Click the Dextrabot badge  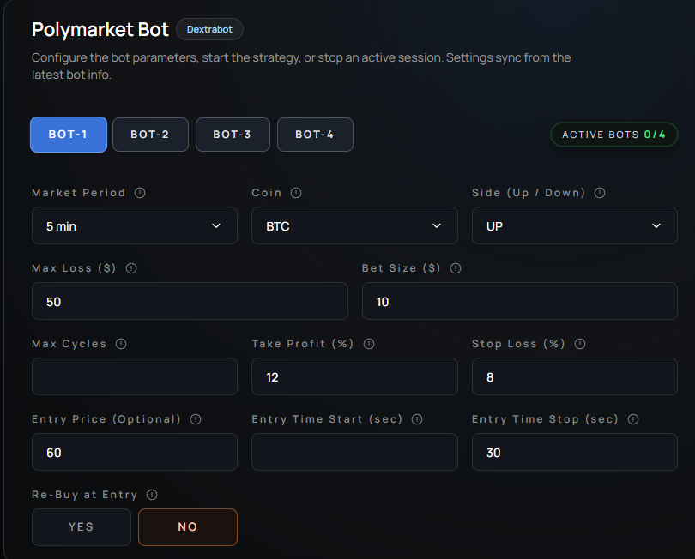coord(209,29)
